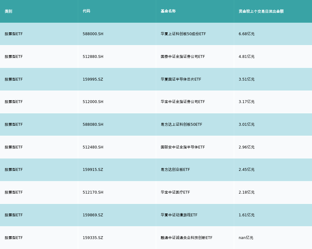This screenshot has height=249, width=312.
Task: Select code 159995.SZ
Action: pyautogui.click(x=93, y=79)
